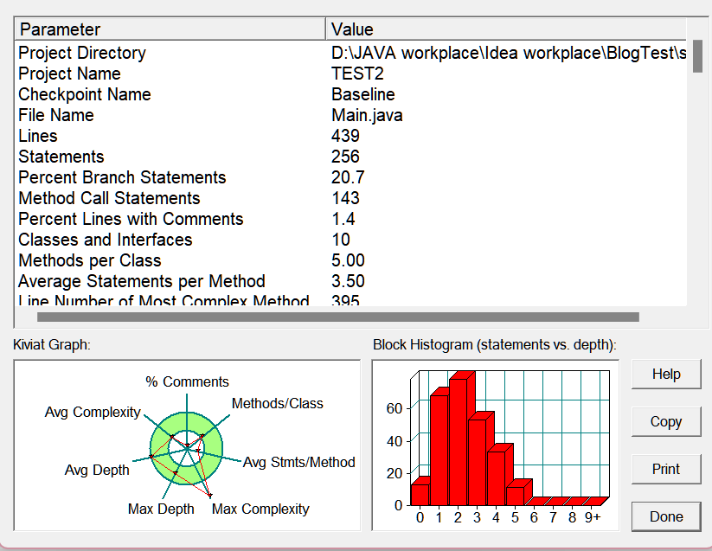Click the Max Complexity label on Kiviat graph

click(260, 509)
